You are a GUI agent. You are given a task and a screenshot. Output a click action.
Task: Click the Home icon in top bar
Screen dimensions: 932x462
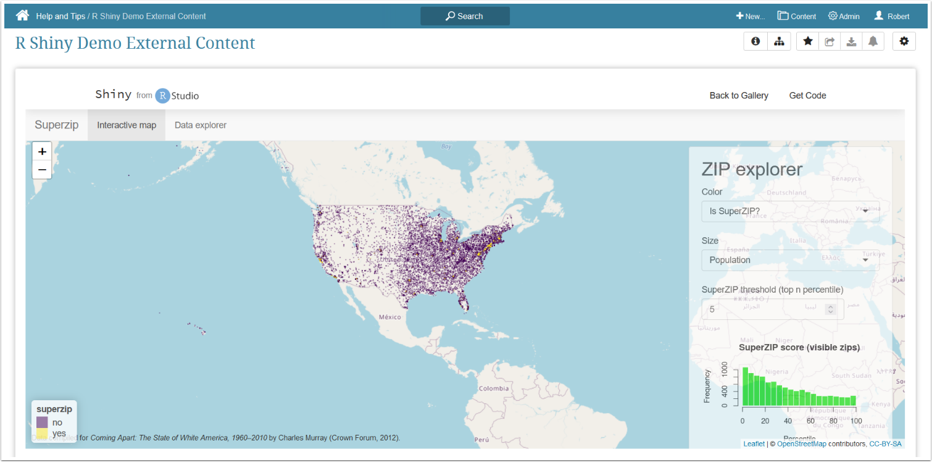pos(22,16)
